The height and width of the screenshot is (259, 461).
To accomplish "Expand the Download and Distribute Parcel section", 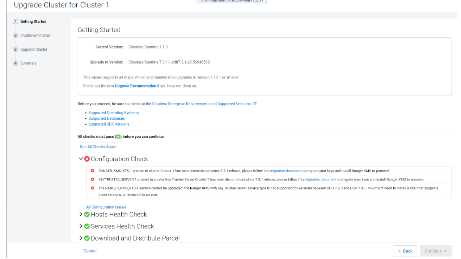I will coord(81,238).
